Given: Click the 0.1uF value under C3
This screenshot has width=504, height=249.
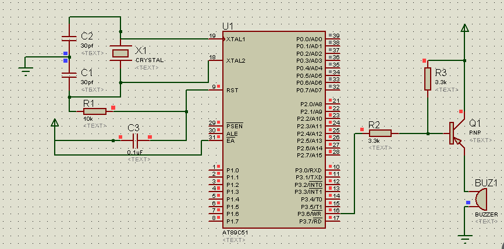Looking at the screenshot, I should (136, 152).
